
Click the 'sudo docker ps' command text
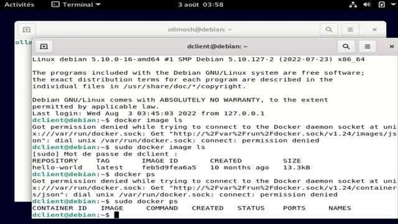(x=146, y=202)
